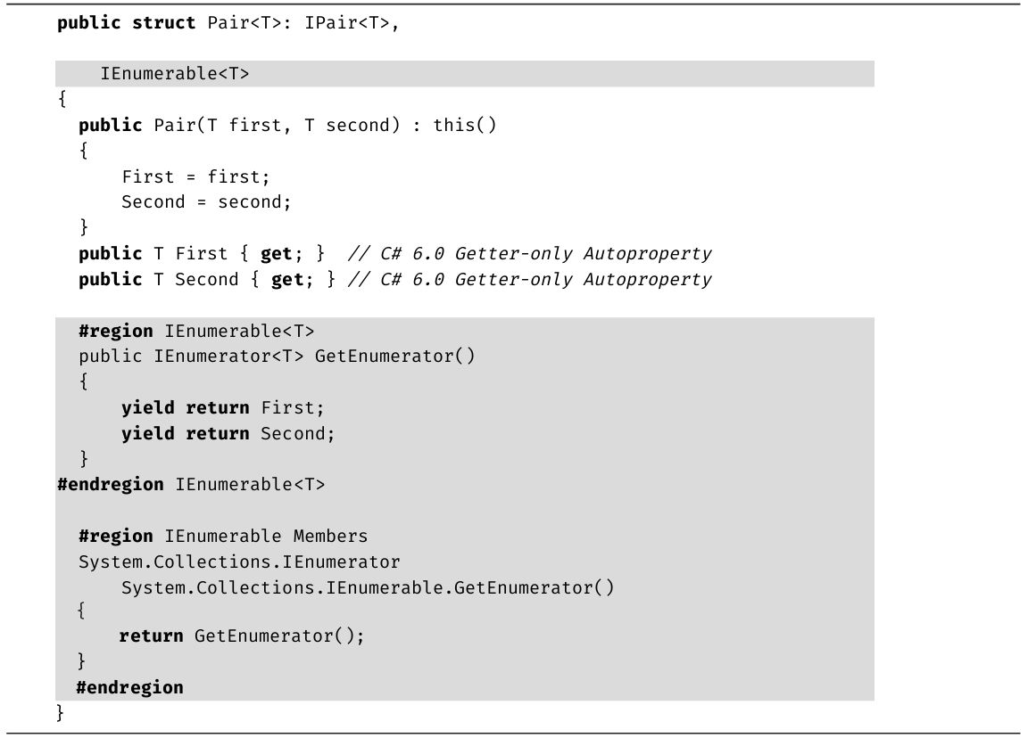Click the '#endregion IEnumerable<T>' directive

[x=191, y=485]
